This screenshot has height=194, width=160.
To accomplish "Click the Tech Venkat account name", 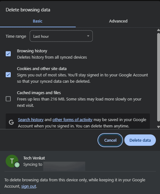I will pos(34,158).
